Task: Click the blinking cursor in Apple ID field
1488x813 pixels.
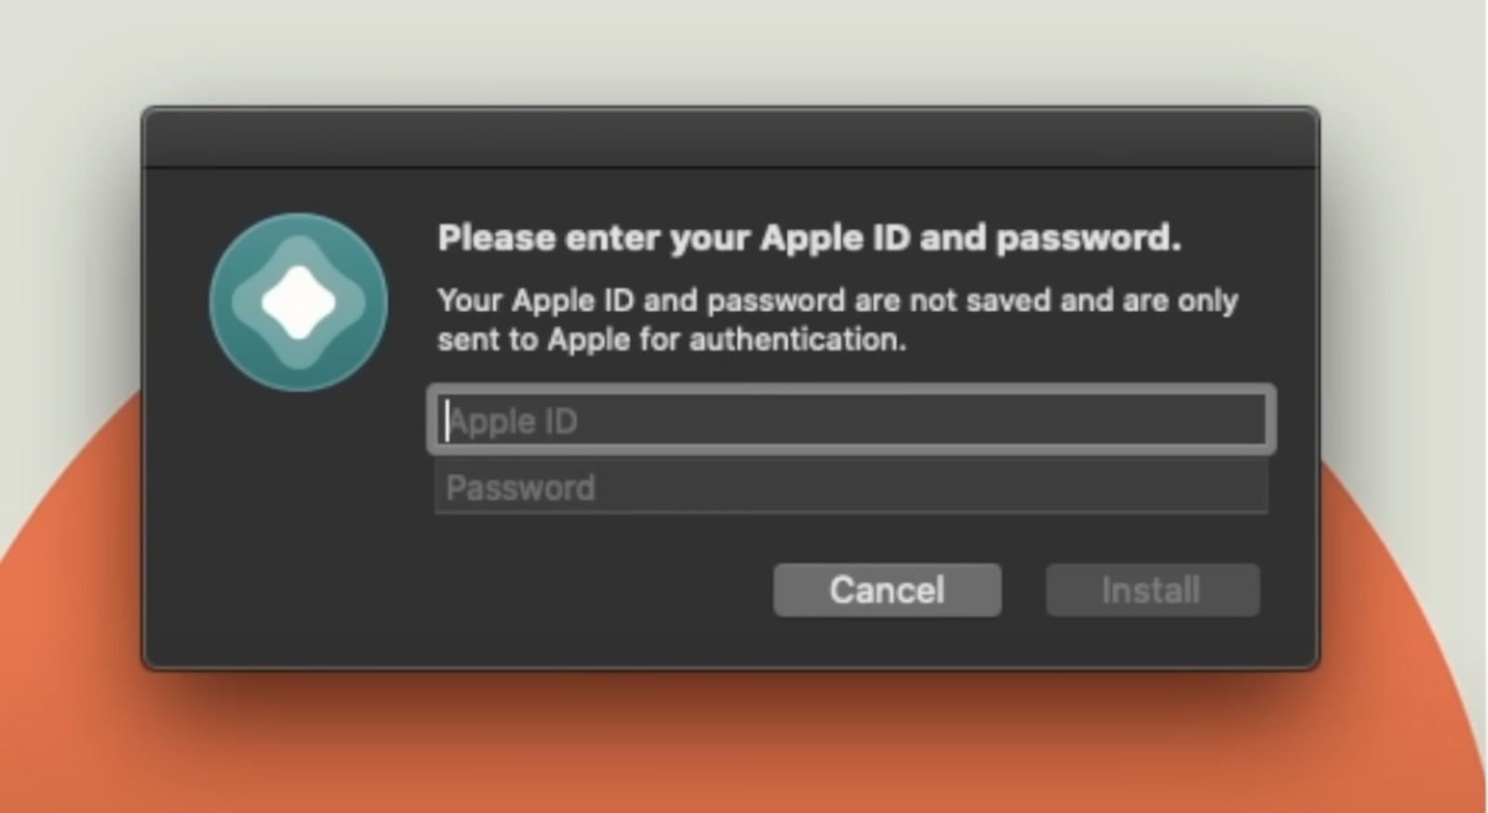Action: click(x=449, y=420)
